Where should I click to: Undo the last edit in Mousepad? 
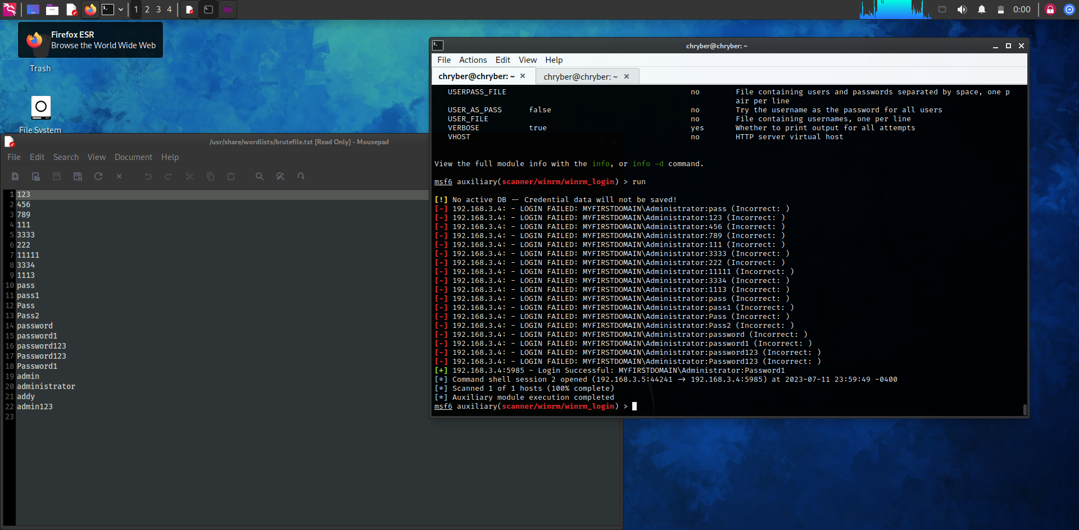tap(148, 176)
